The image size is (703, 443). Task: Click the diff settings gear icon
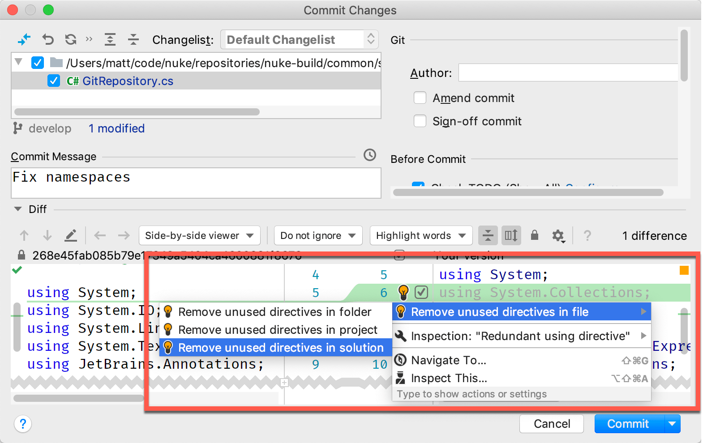point(558,235)
